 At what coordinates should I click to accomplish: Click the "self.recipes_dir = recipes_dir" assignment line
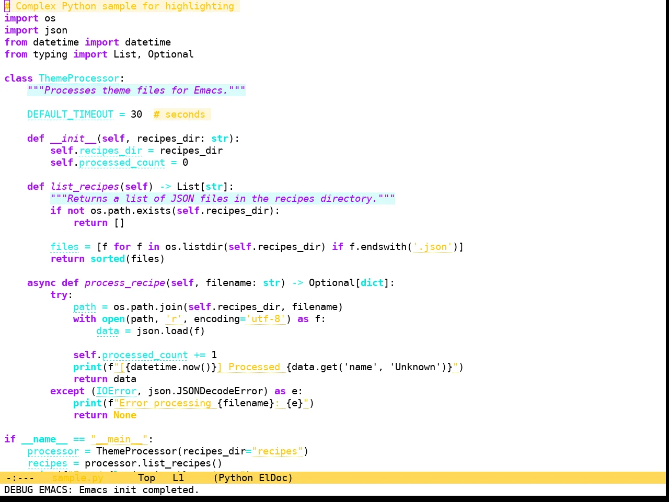pyautogui.click(x=136, y=151)
